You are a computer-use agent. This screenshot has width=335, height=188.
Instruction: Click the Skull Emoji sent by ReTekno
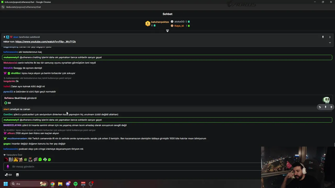[x=326, y=100]
